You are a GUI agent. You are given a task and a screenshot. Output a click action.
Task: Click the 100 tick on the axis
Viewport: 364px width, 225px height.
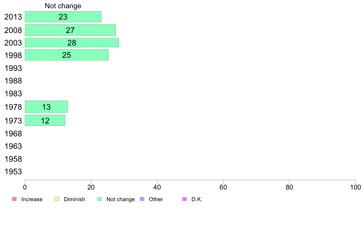(x=355, y=187)
